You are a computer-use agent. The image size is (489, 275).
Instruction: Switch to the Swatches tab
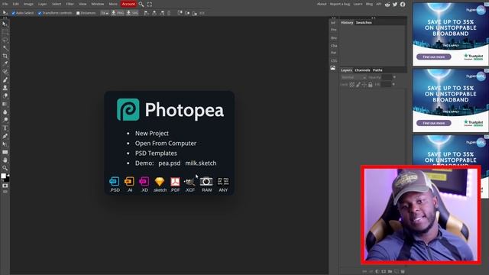click(364, 22)
